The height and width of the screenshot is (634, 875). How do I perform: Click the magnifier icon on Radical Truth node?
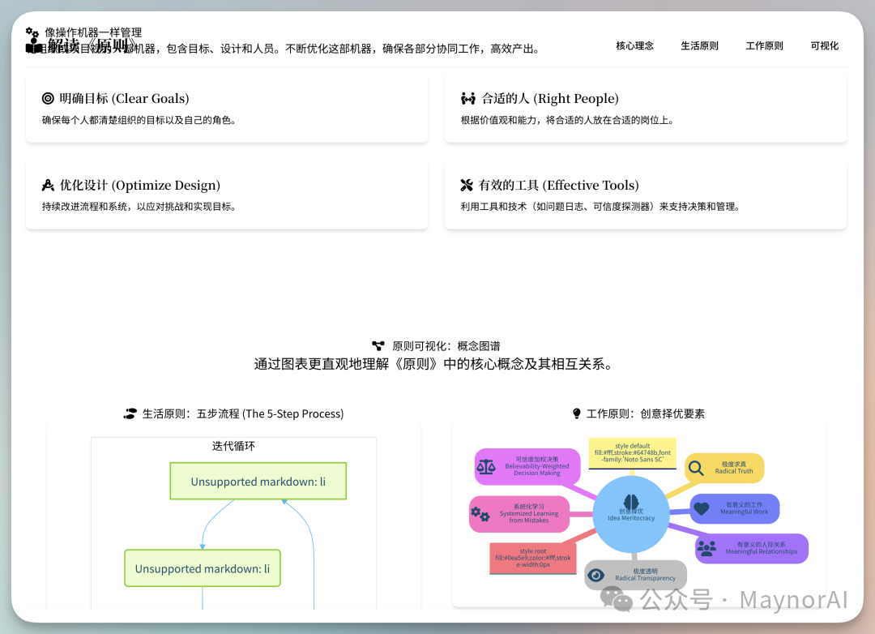(695, 469)
